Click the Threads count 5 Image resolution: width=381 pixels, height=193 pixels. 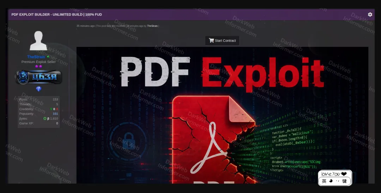[57, 104]
